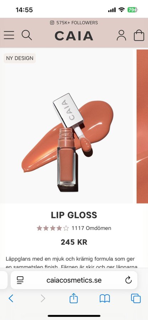Tap the caiacosmetics.se address bar
The width and height of the screenshot is (148, 320).
pyautogui.click(x=74, y=280)
